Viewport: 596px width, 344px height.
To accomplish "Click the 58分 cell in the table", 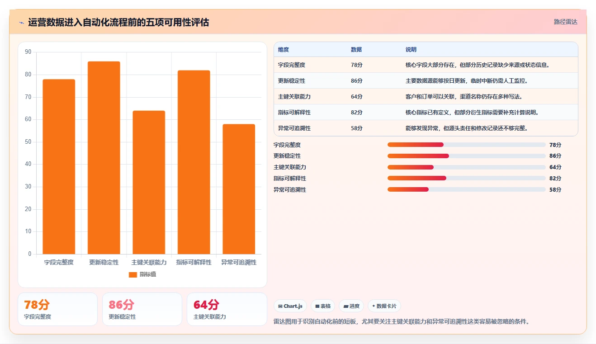I will point(357,128).
